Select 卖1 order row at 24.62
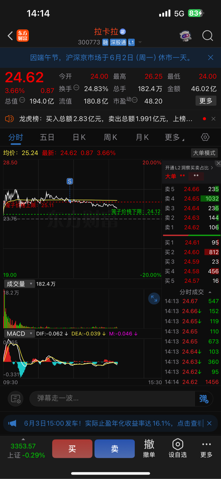The image size is (221, 479). point(192,227)
